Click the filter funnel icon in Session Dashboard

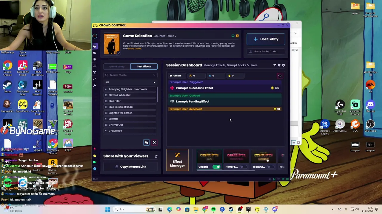[x=275, y=65]
